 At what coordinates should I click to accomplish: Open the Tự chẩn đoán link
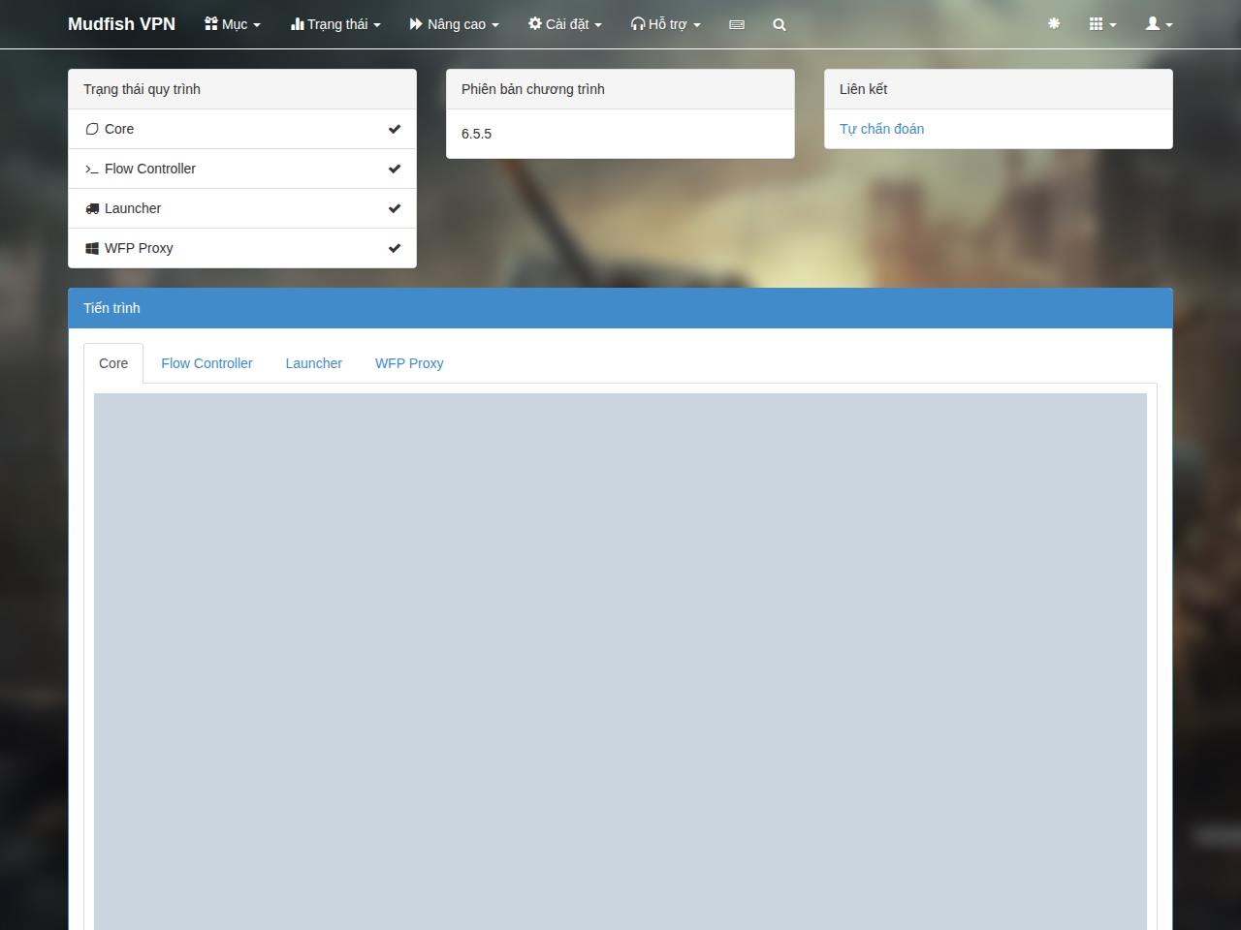(x=882, y=129)
